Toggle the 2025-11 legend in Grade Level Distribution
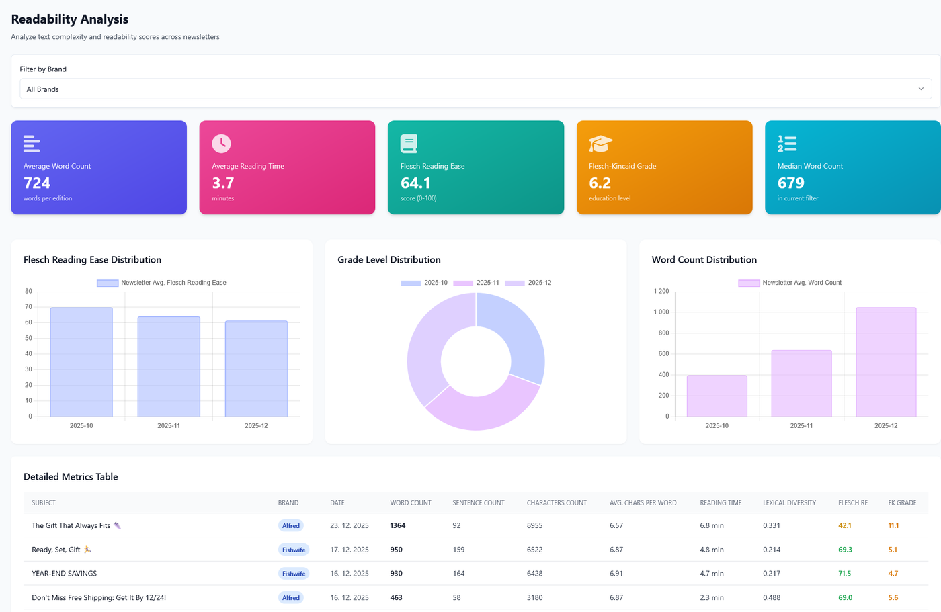Viewport: 941px width, 612px height. (477, 283)
